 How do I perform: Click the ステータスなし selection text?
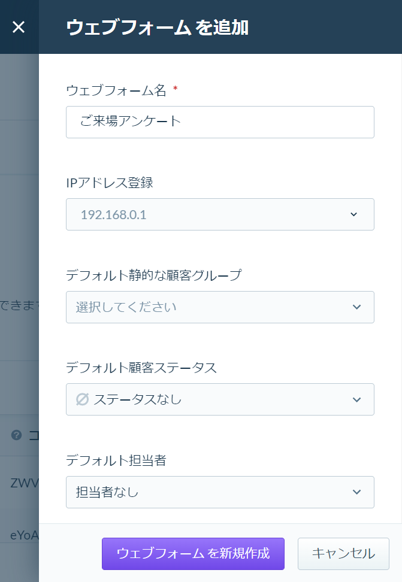137,399
